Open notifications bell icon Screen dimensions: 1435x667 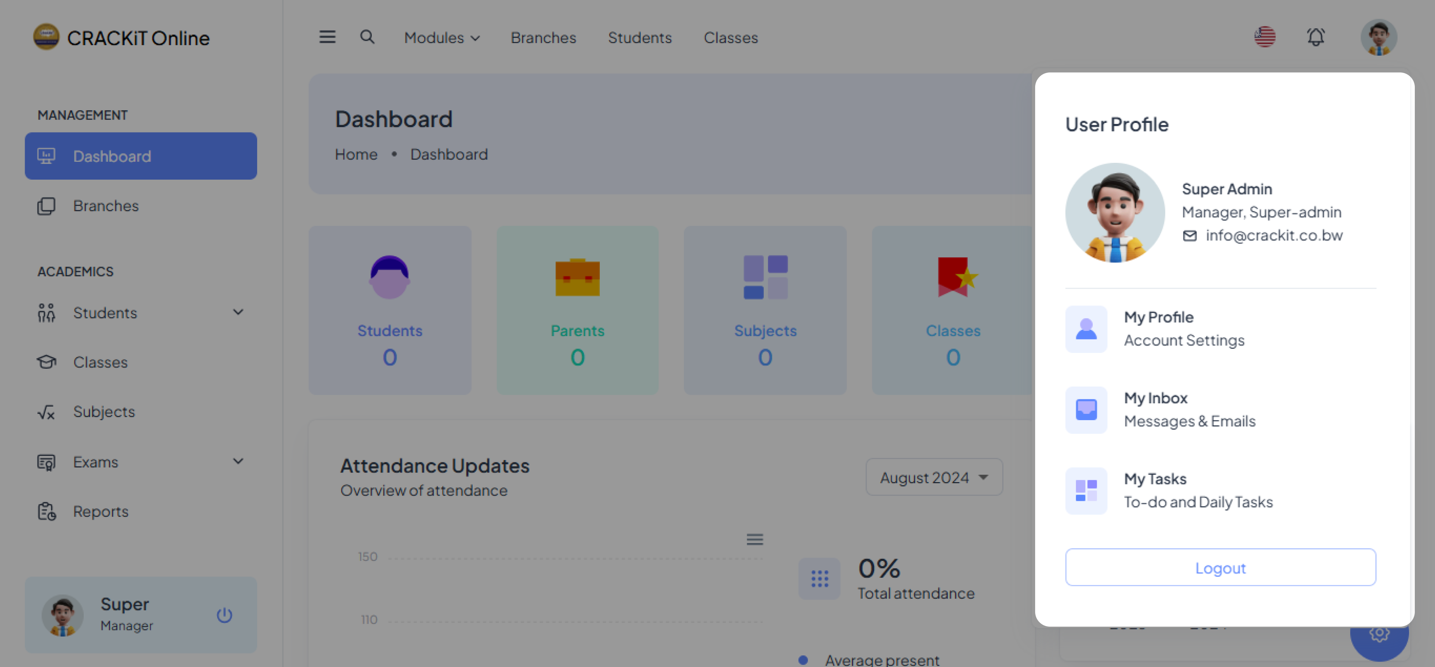tap(1315, 37)
